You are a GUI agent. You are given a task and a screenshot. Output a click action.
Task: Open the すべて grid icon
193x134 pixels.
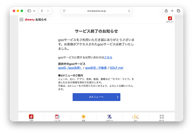(161, 117)
